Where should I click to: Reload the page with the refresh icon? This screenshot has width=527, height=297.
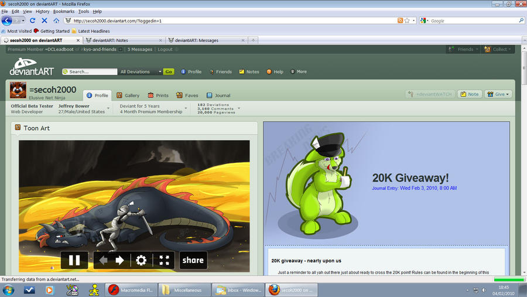tap(33, 21)
